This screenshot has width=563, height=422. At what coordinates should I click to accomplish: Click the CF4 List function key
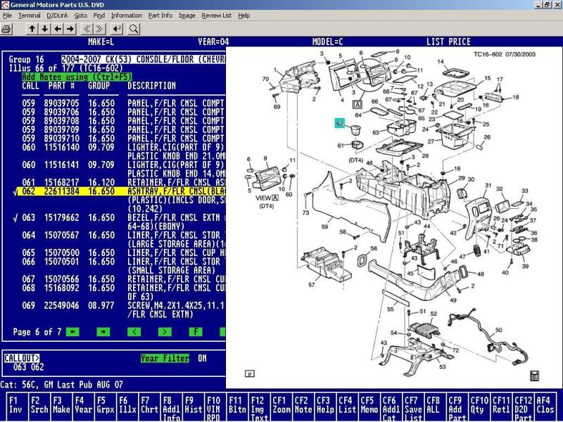point(348,407)
